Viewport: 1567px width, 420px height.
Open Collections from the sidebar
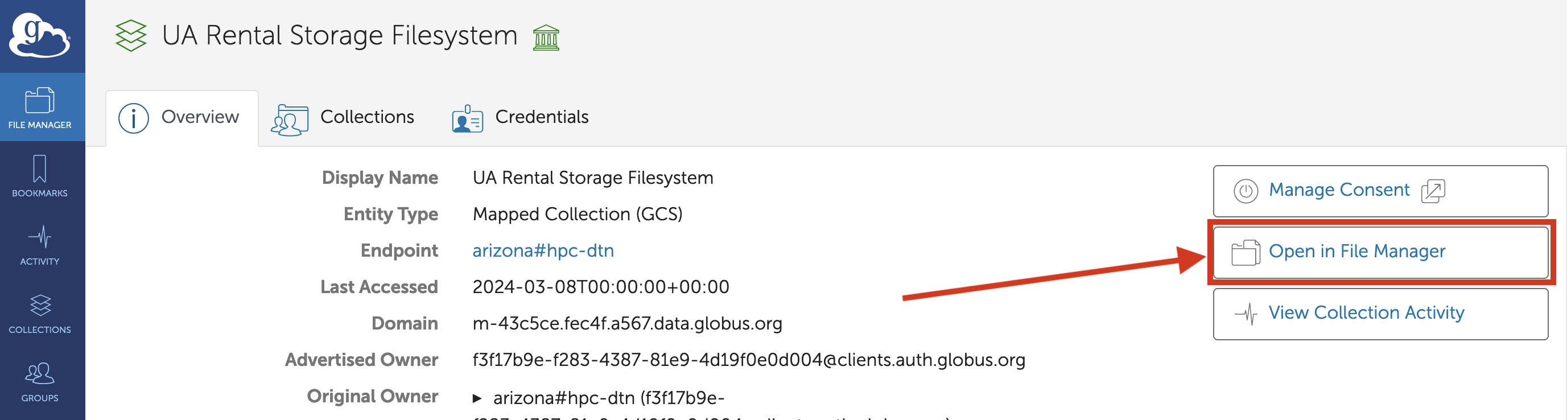(40, 314)
